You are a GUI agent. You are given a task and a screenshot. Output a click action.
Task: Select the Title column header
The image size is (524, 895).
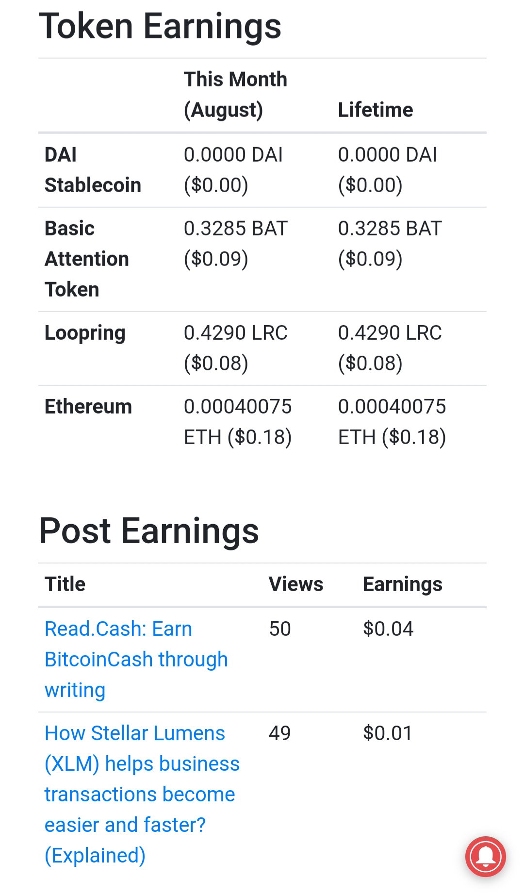65,584
